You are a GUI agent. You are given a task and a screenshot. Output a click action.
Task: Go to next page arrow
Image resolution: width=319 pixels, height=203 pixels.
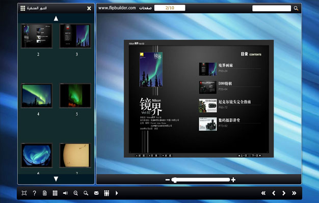(x=284, y=193)
